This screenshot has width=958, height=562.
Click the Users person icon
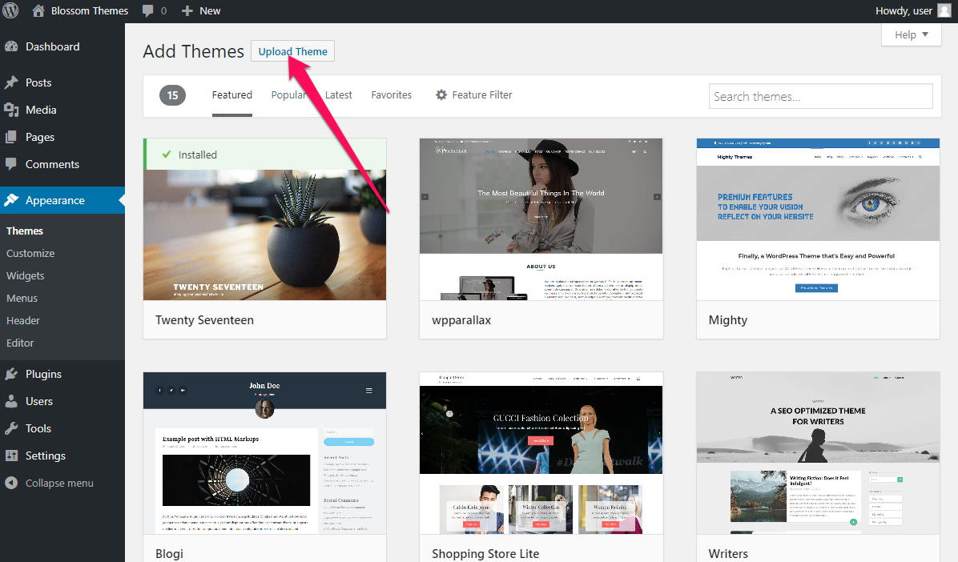click(x=11, y=401)
